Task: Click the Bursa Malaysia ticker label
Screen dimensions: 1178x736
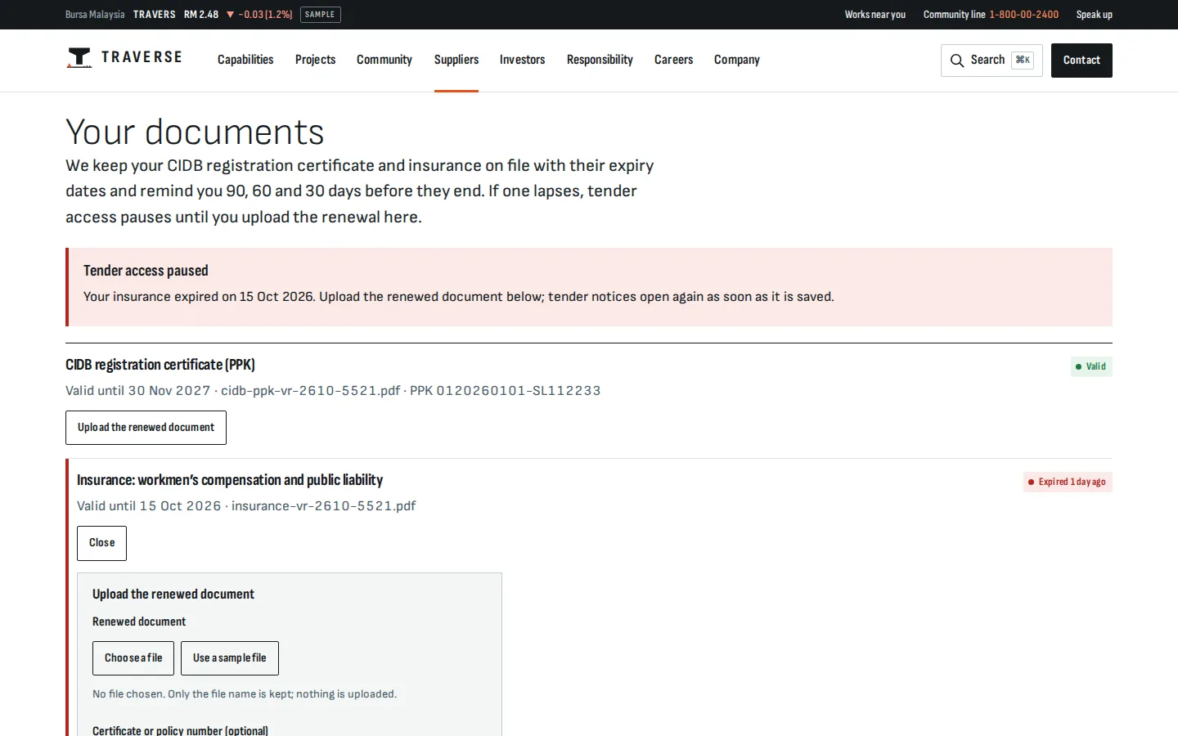Action: 95,15
